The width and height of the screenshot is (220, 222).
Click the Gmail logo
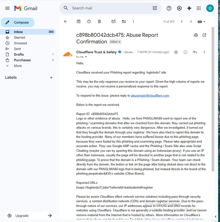point(26,8)
